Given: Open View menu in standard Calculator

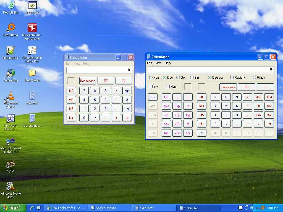Looking at the screenshot, I should coord(77,63).
